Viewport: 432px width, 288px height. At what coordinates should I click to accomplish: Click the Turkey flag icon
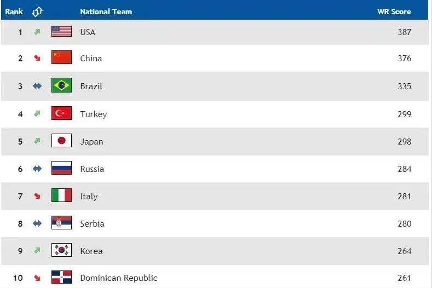tap(61, 114)
